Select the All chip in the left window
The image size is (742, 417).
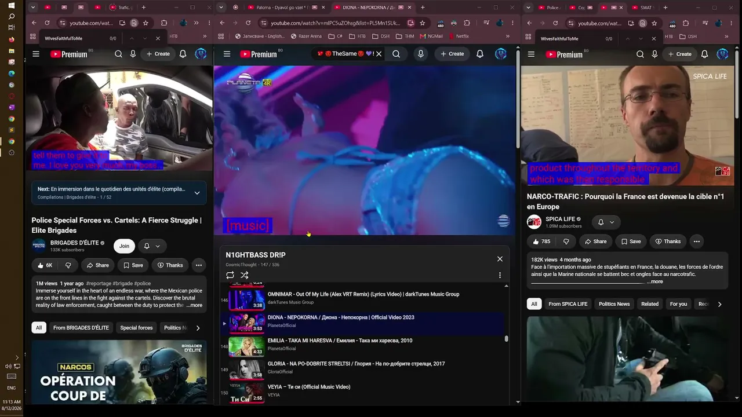point(39,328)
